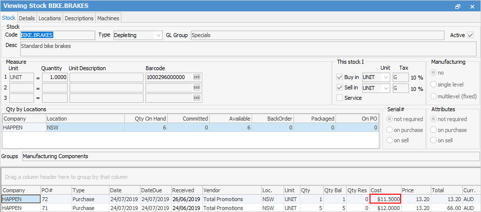Choose Serial# on purchase option
Screen dimensions: 481x212
[x=390, y=130]
